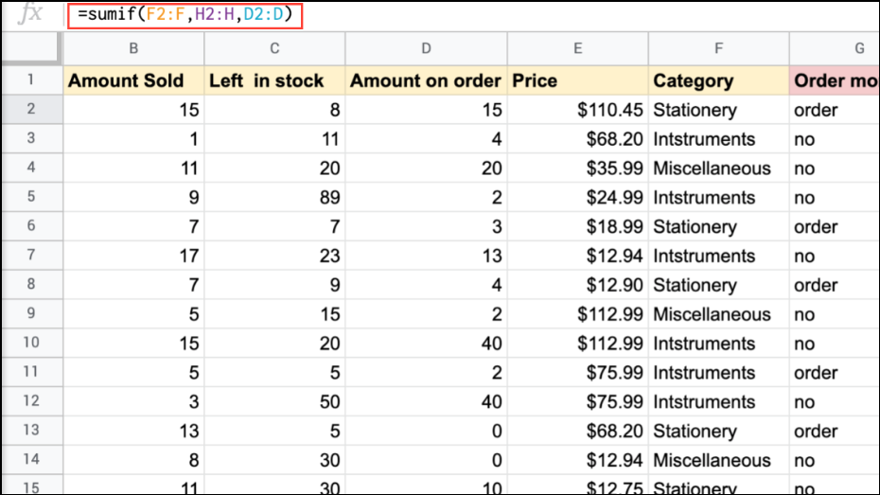Click into the sumif formula bar
This screenshot has height=495, width=880.
[x=185, y=15]
